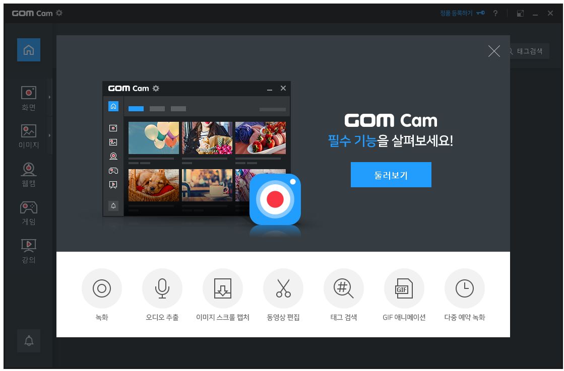
Task: Open settings gear next to GOM Cam title
Action: point(59,13)
